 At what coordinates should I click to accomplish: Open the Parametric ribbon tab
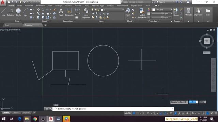point(40,5)
